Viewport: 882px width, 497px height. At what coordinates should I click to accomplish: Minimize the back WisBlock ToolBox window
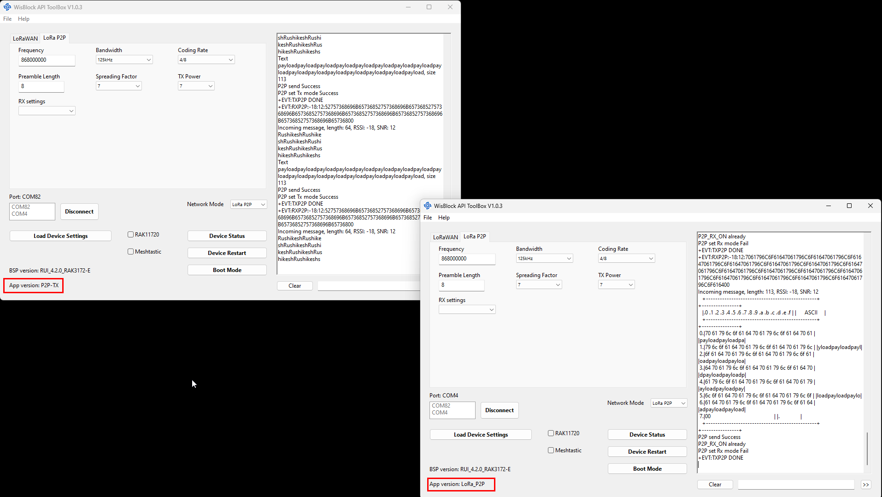coord(408,7)
